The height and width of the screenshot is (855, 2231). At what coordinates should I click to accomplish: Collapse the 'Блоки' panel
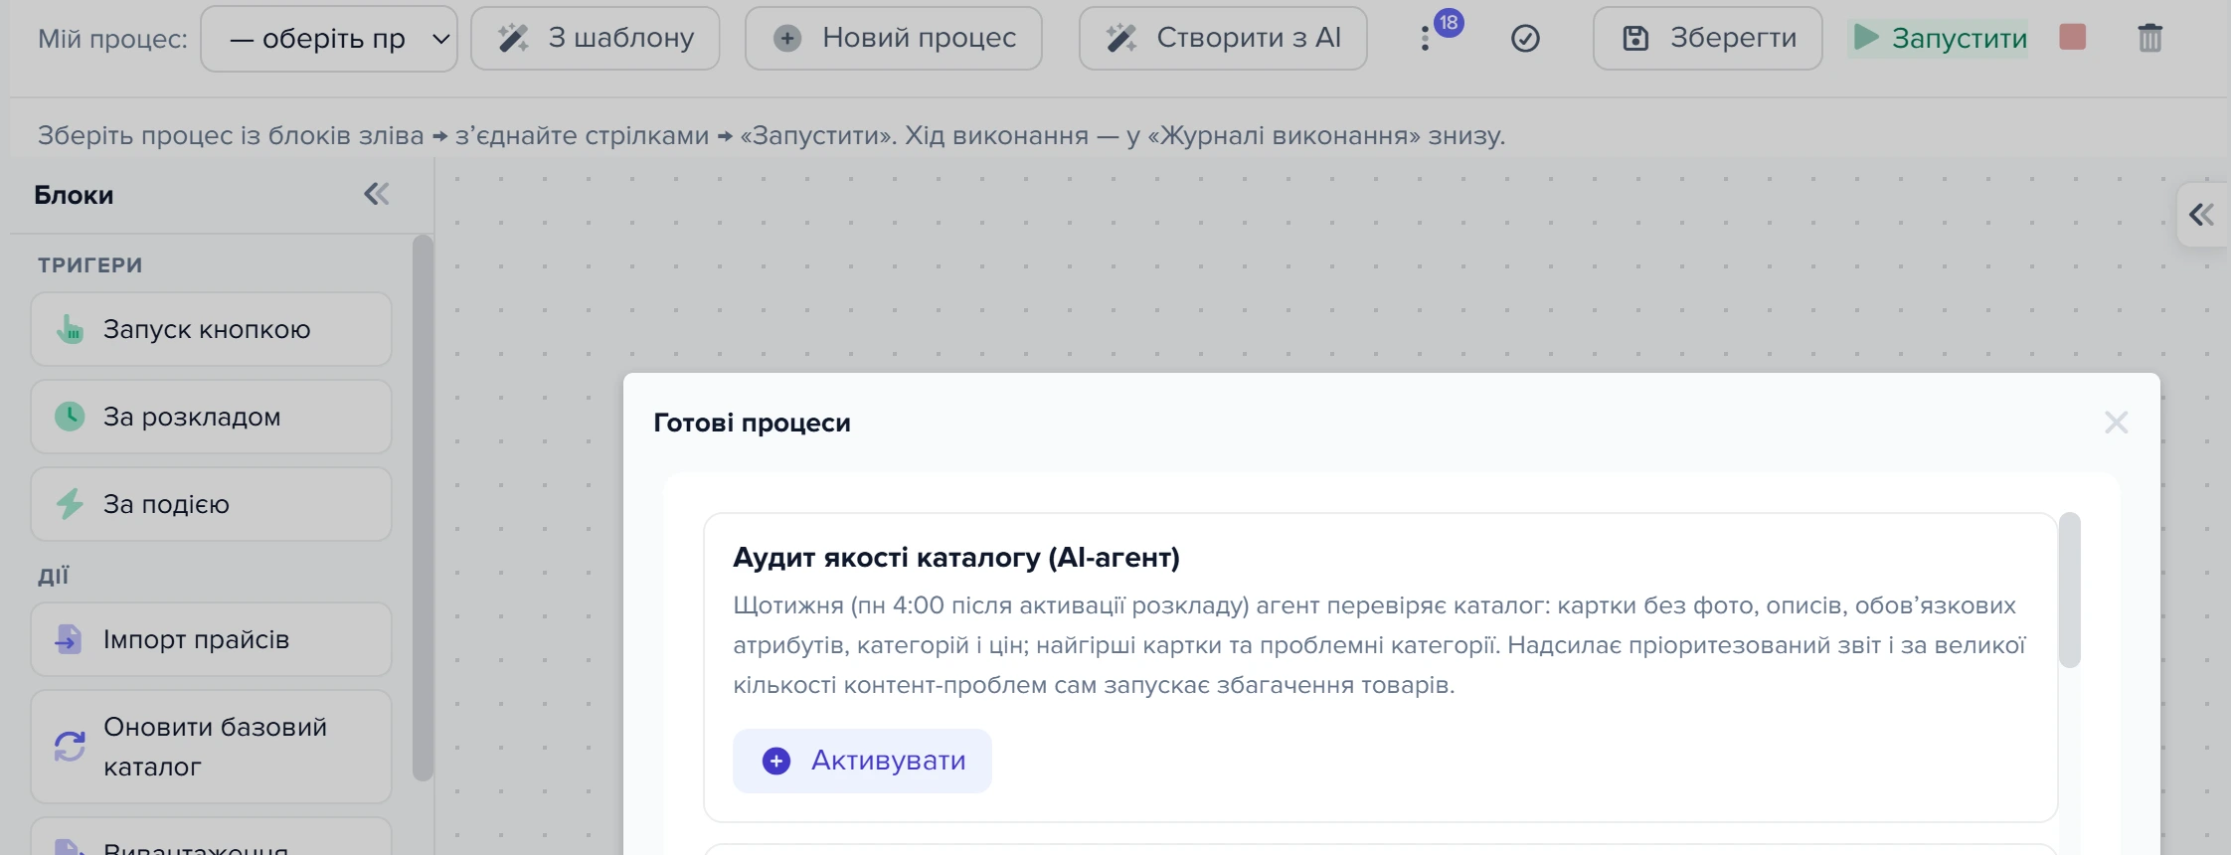376,194
